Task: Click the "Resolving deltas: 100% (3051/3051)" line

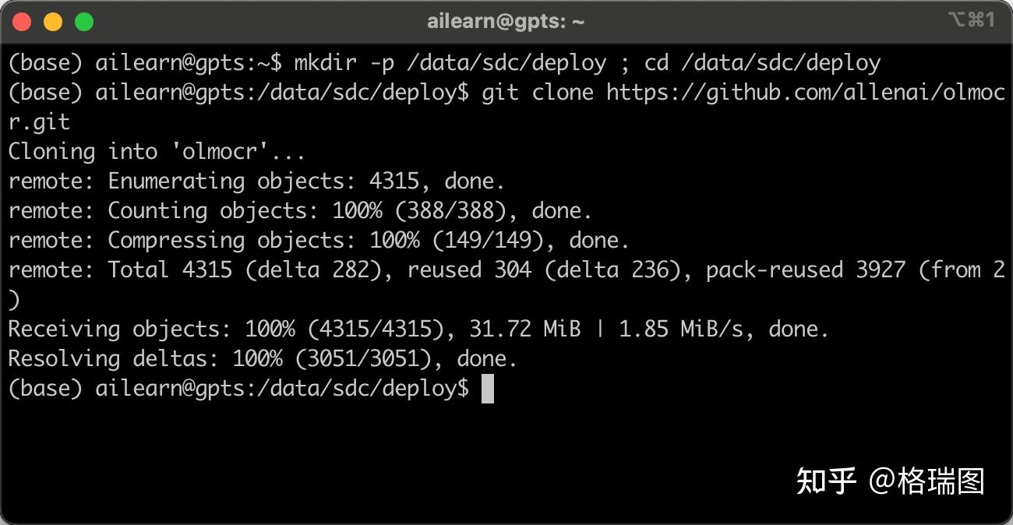Action: pos(263,359)
